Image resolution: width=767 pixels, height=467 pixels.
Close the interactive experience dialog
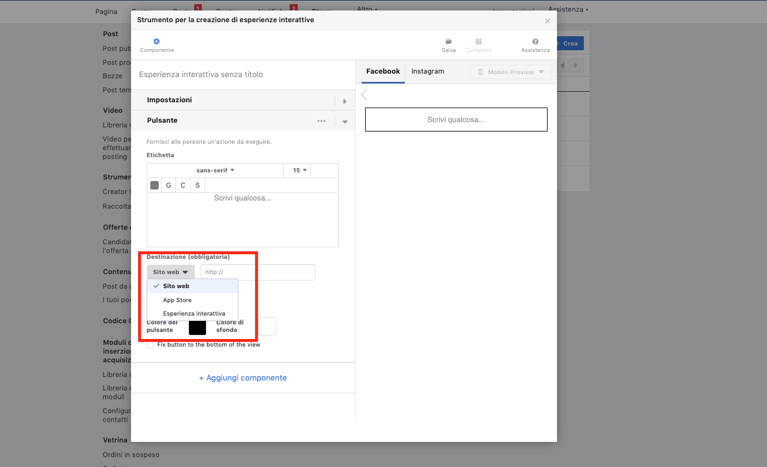pyautogui.click(x=548, y=21)
